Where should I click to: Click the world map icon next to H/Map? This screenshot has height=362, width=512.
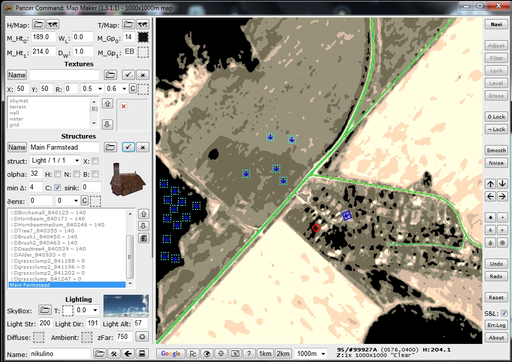[53, 25]
